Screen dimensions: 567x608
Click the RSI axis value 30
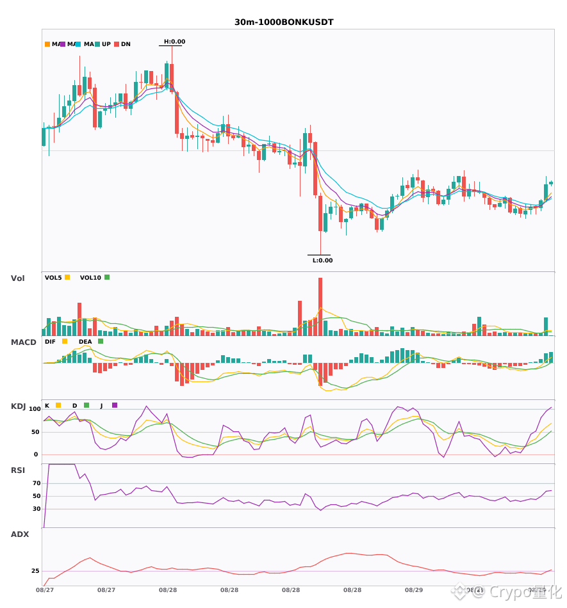(x=37, y=509)
